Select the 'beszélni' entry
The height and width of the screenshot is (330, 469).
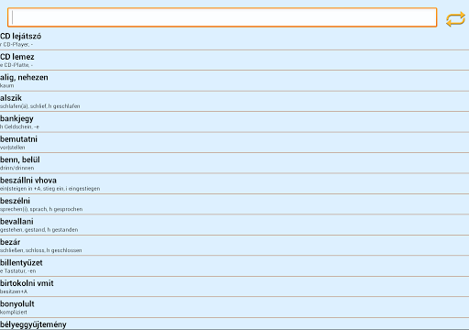(x=234, y=204)
